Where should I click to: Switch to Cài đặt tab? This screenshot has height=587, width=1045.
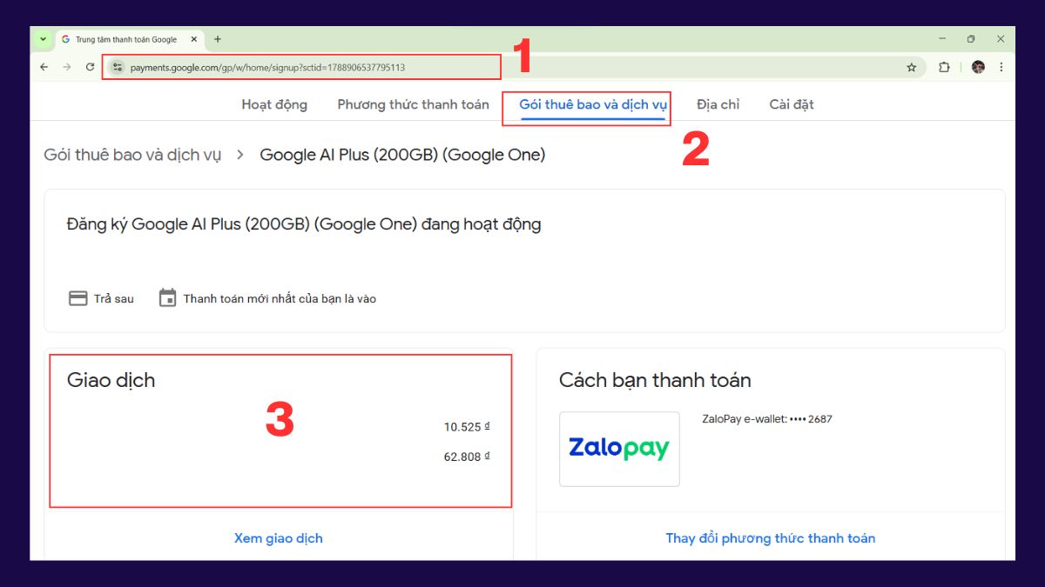(792, 104)
